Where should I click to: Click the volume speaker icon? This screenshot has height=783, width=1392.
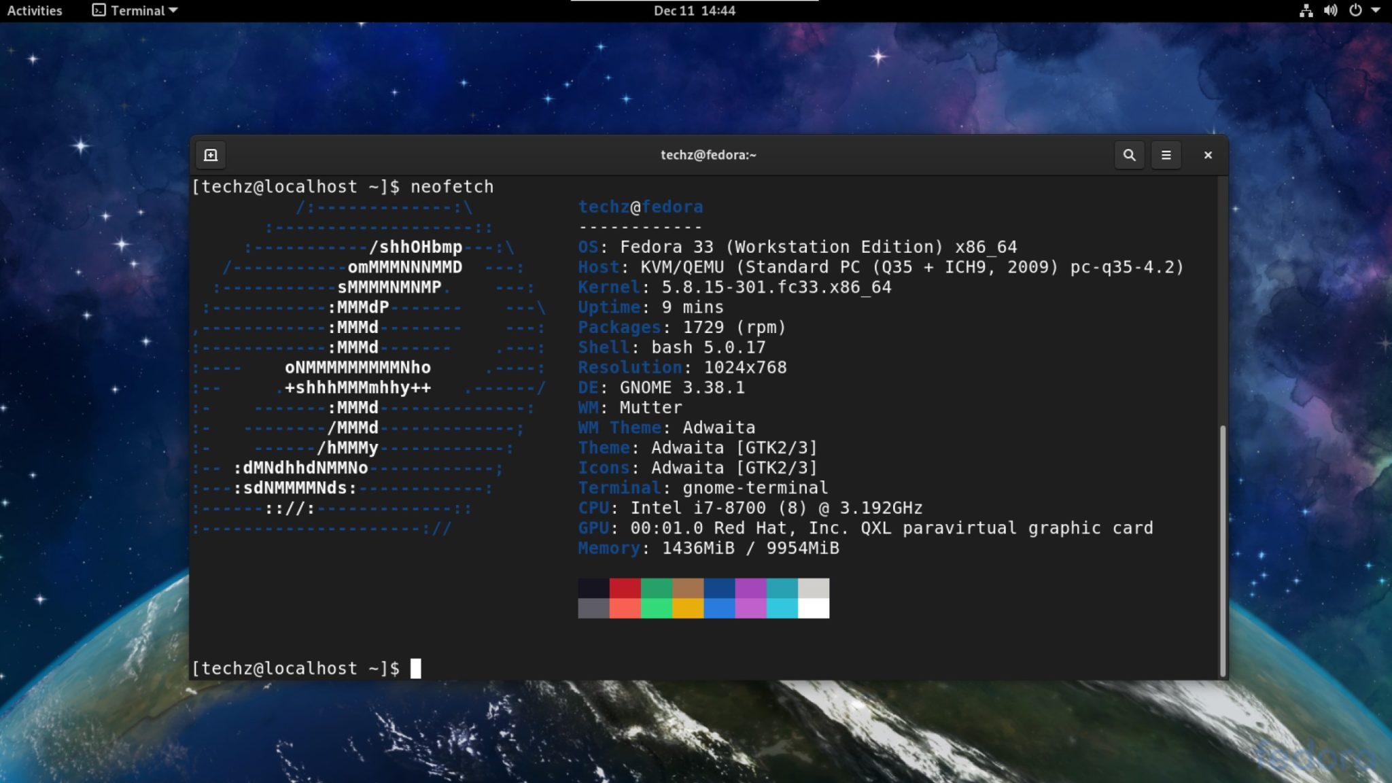pyautogui.click(x=1330, y=10)
